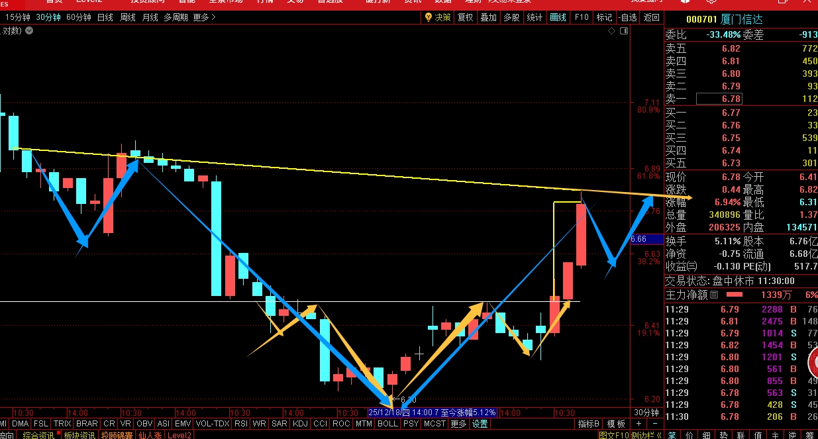This screenshot has width=818, height=439.
Task: Open F10 company info
Action: [582, 17]
